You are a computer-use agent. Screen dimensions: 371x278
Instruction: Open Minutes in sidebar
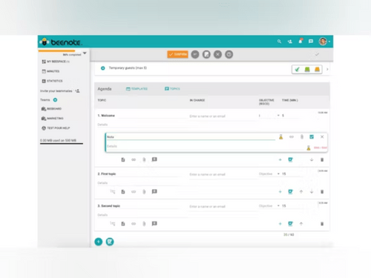click(x=50, y=71)
